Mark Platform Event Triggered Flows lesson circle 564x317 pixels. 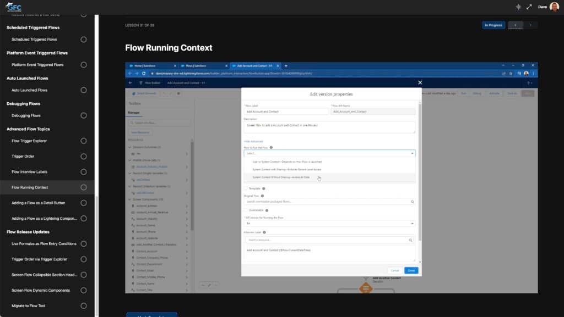click(x=84, y=65)
